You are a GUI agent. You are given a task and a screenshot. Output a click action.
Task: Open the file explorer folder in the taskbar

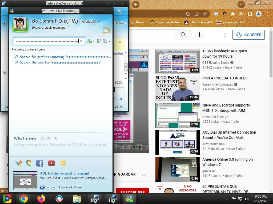point(77,199)
